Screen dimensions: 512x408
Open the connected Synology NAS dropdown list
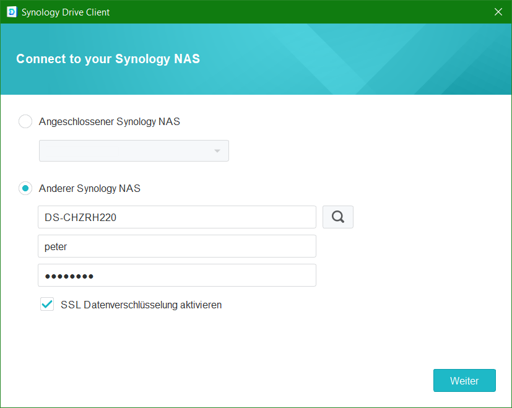tap(134, 151)
